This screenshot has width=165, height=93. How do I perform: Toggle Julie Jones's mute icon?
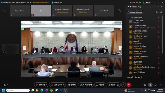(159, 68)
